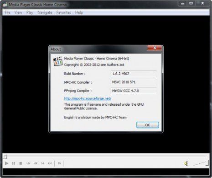Click the Play button in the control bar
Viewport: 212px width, 178px height.
tap(6, 163)
